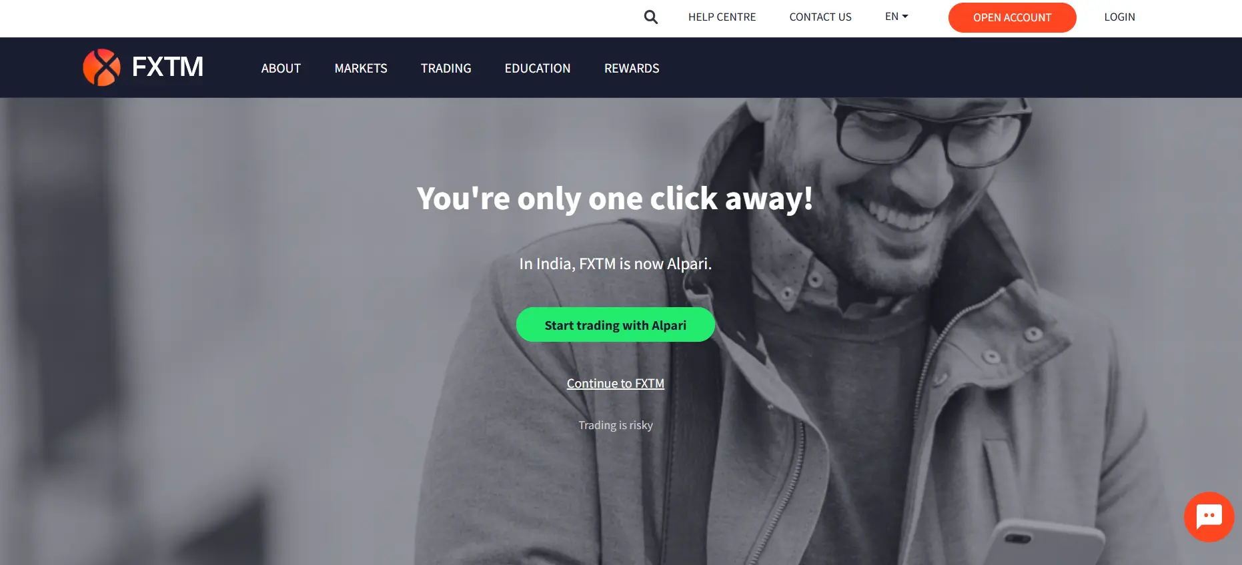Open the REWARDS menu
This screenshot has width=1242, height=565.
point(632,68)
